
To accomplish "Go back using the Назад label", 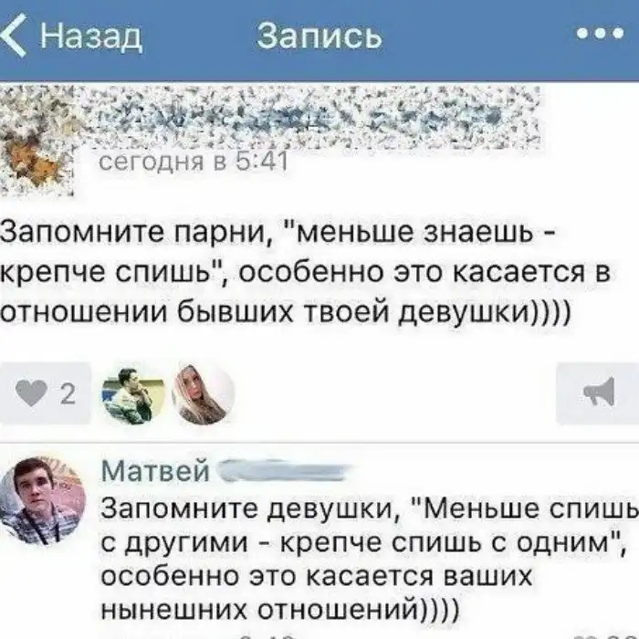I will coord(91,37).
